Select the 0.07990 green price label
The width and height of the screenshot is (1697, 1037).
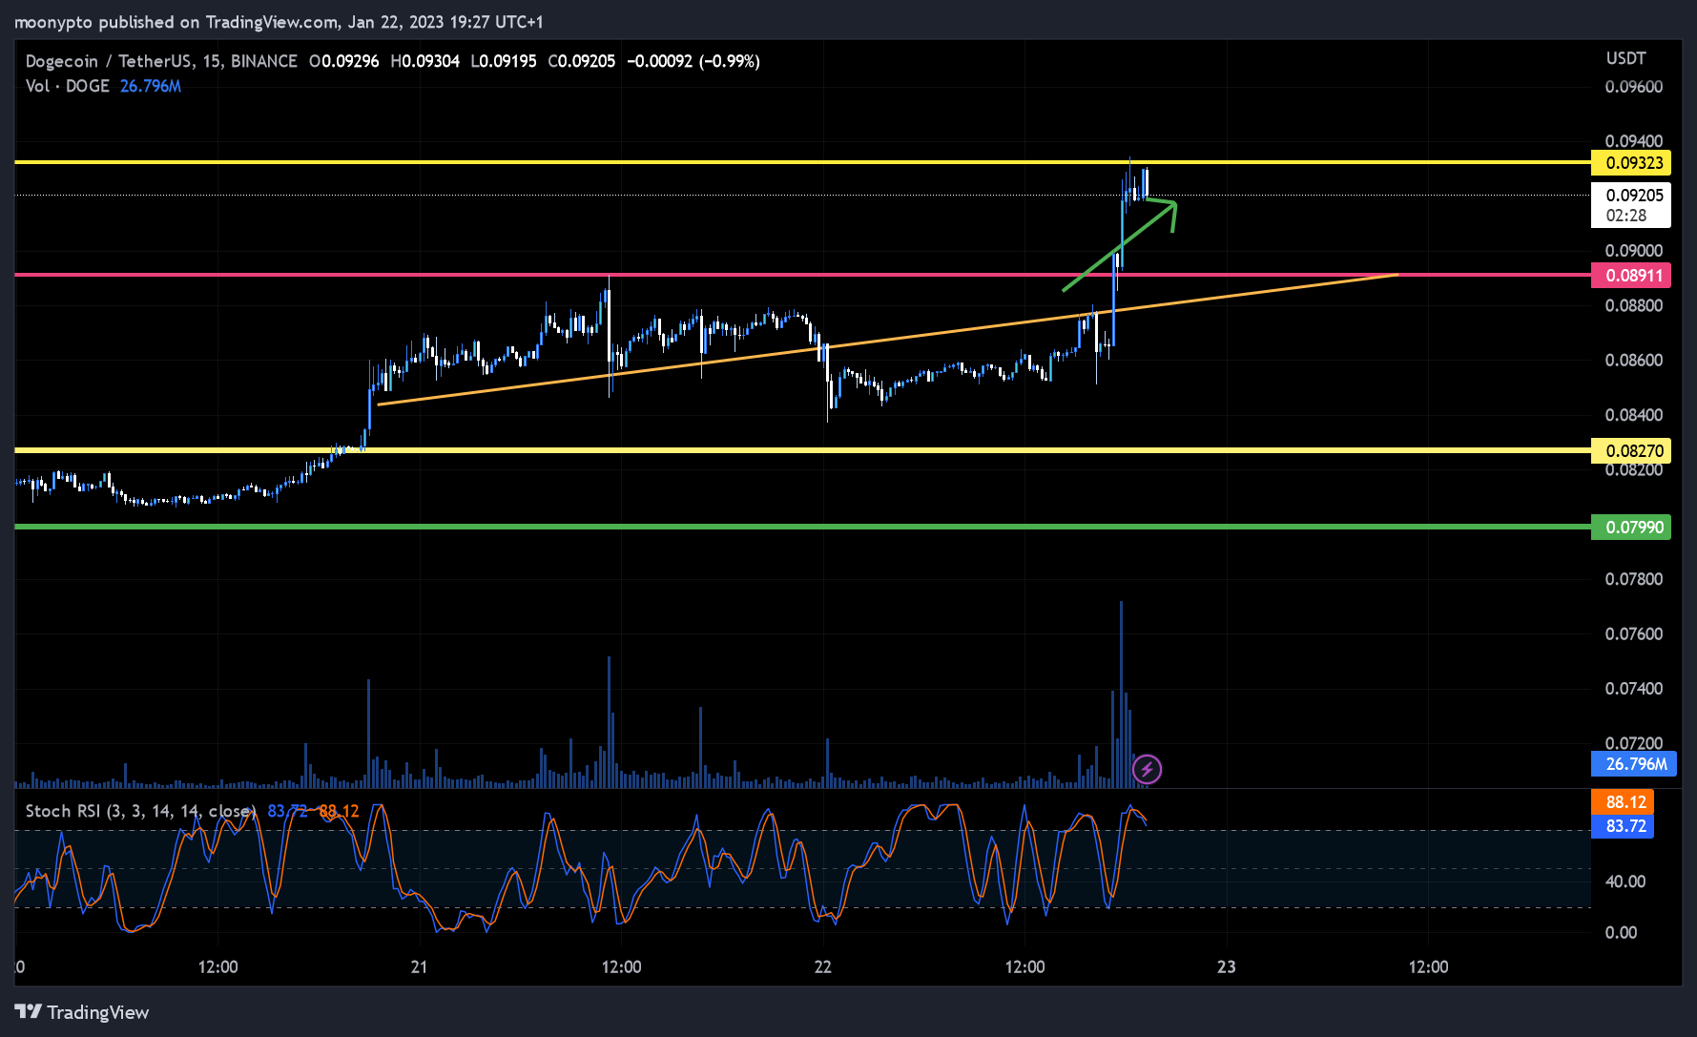coord(1631,527)
